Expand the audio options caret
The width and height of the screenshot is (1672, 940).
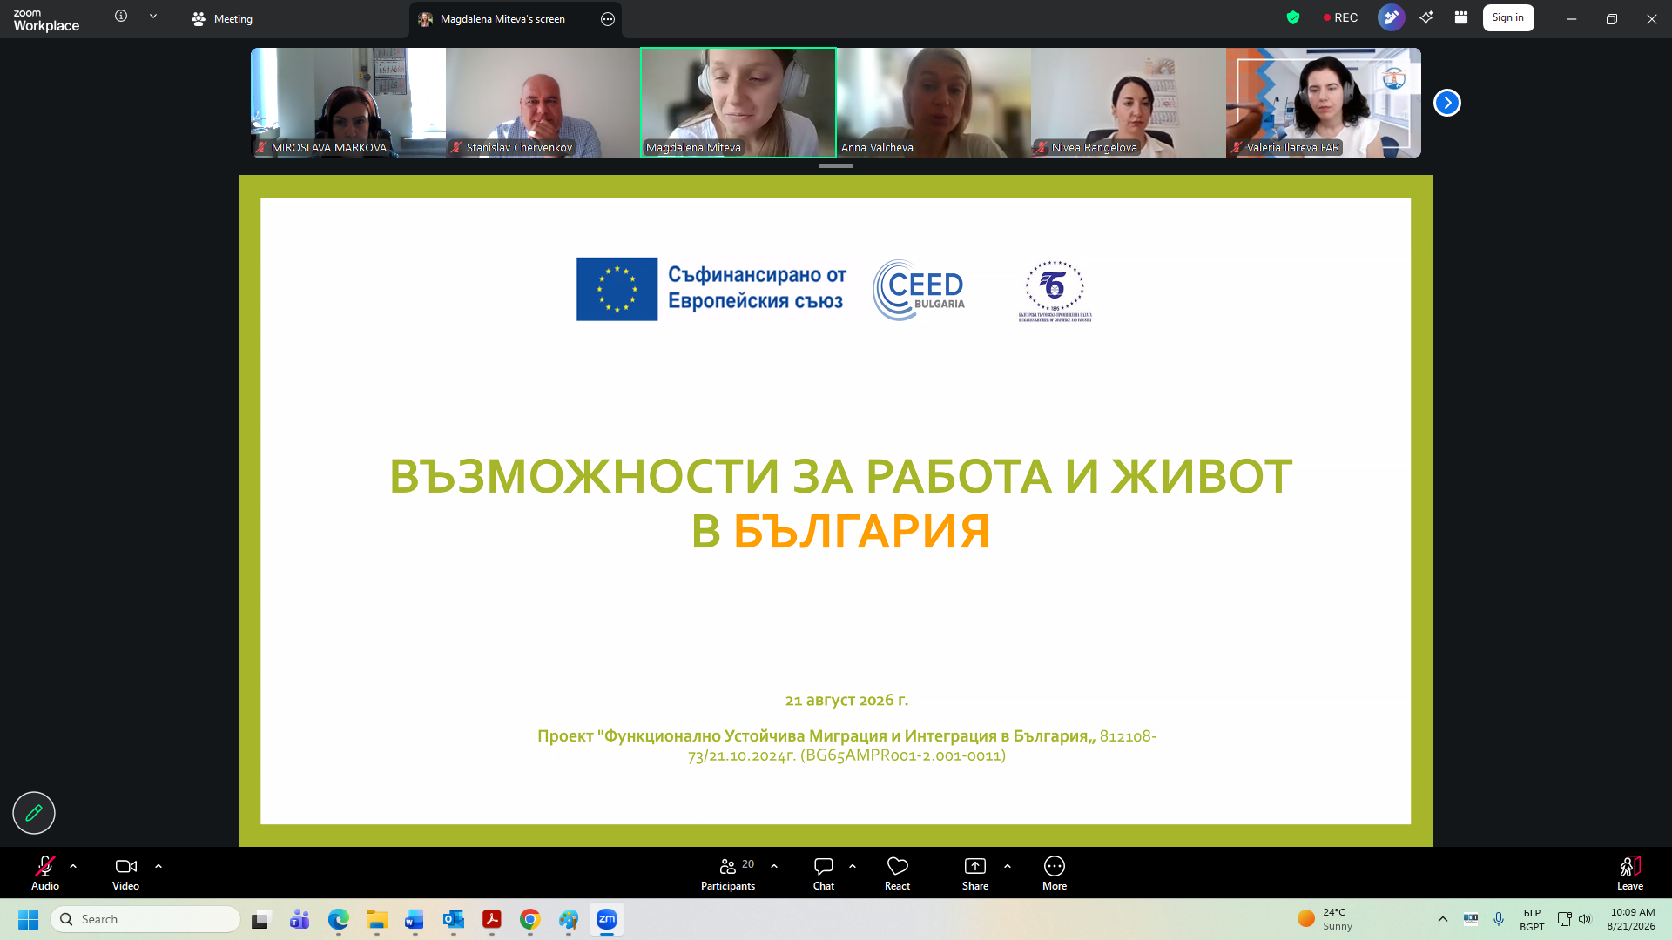point(73,866)
